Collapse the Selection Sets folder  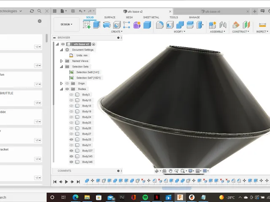point(61,66)
